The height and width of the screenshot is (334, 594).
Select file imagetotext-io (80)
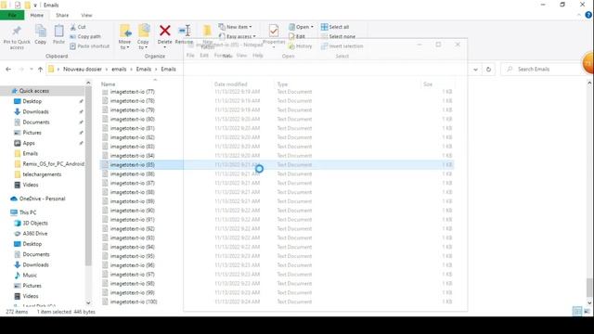click(x=132, y=120)
